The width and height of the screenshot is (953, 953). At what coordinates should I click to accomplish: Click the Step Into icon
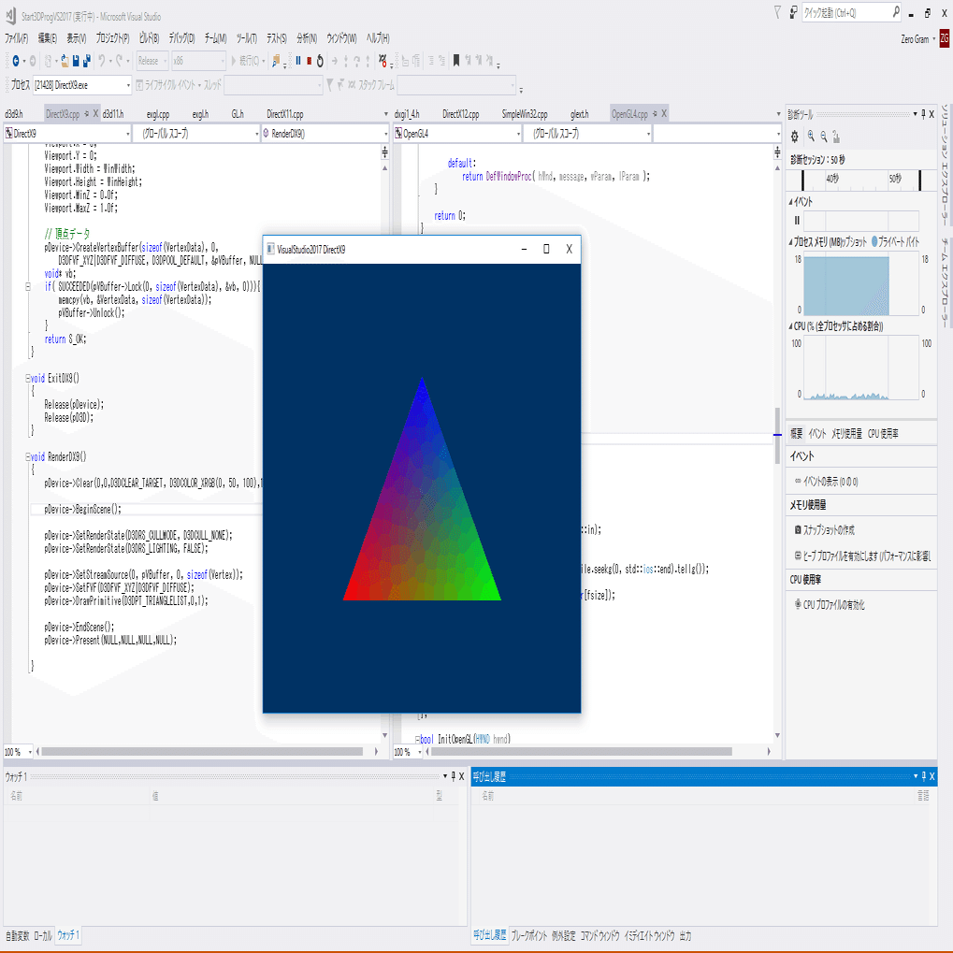346,61
